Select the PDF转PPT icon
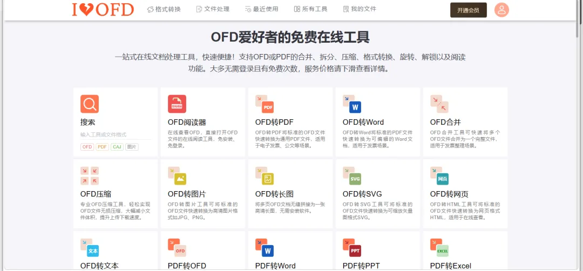Image resolution: width=583 pixels, height=271 pixels. pos(352,248)
